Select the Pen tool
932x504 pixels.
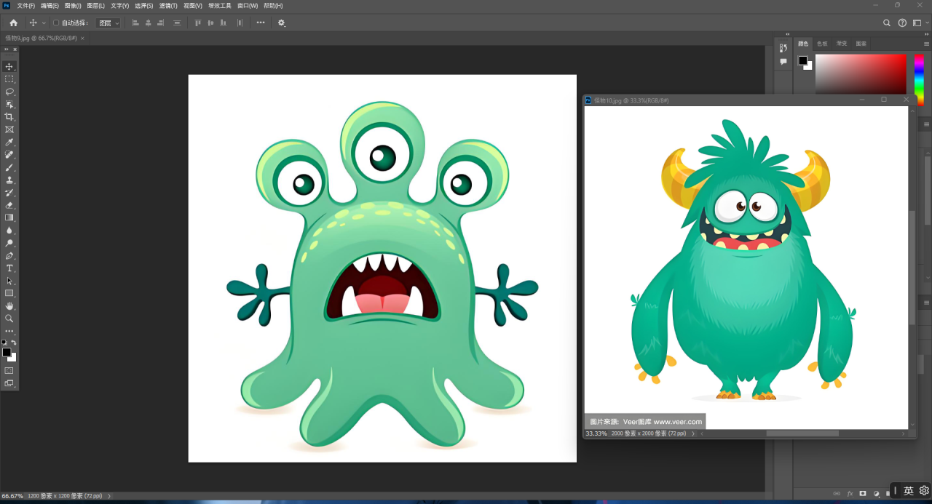point(9,256)
